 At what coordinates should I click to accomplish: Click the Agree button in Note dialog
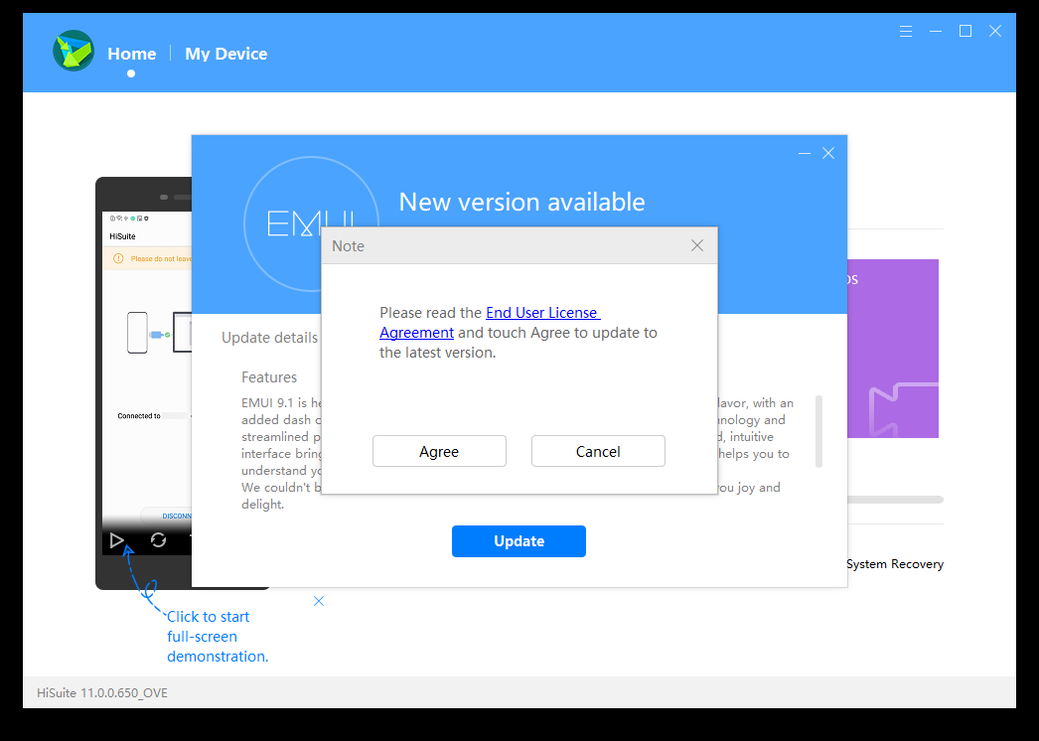[439, 451]
